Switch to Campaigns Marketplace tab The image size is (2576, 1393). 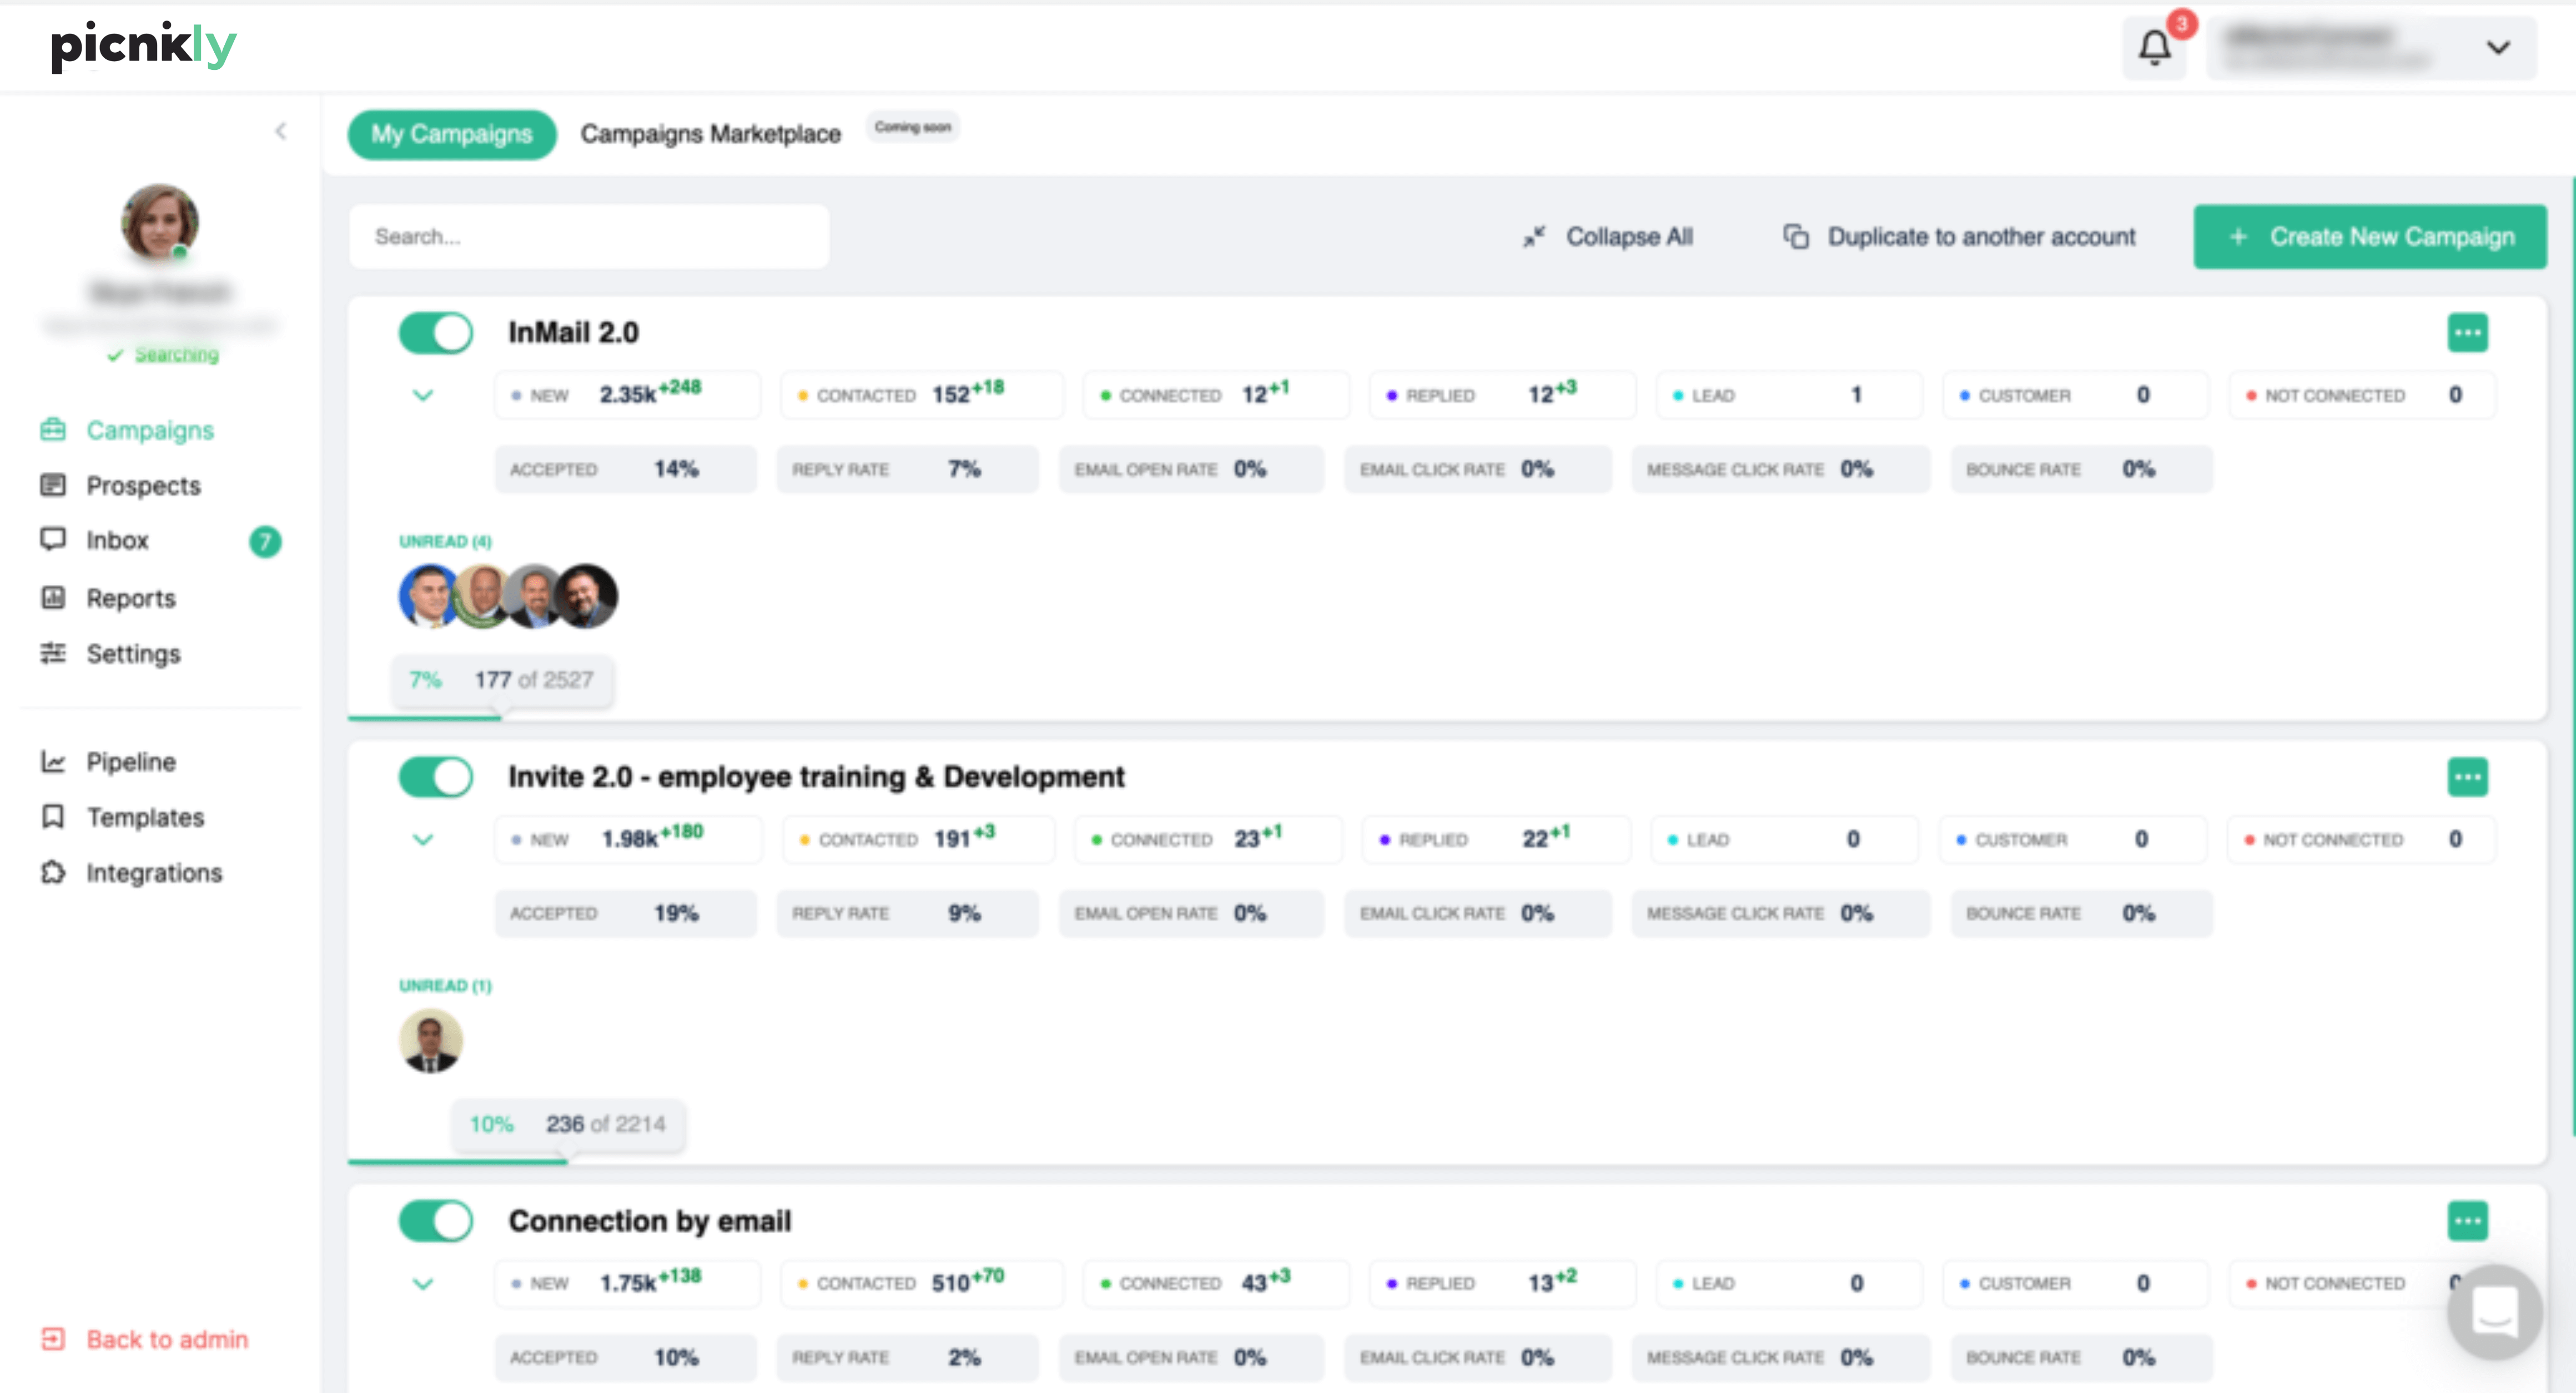pos(710,134)
